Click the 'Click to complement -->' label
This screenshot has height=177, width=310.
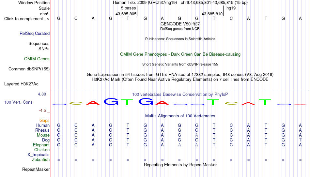click(27, 19)
